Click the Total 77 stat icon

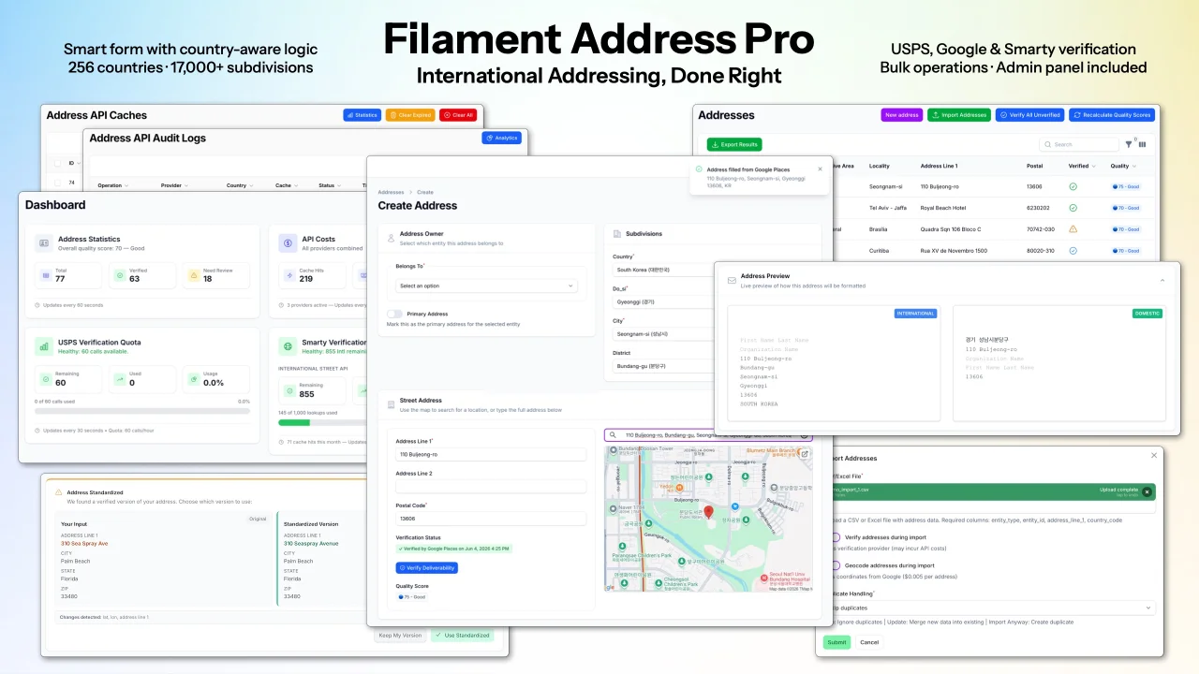(x=45, y=275)
